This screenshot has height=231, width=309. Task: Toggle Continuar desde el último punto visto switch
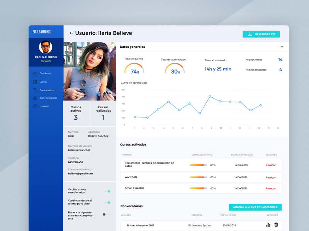point(107,203)
